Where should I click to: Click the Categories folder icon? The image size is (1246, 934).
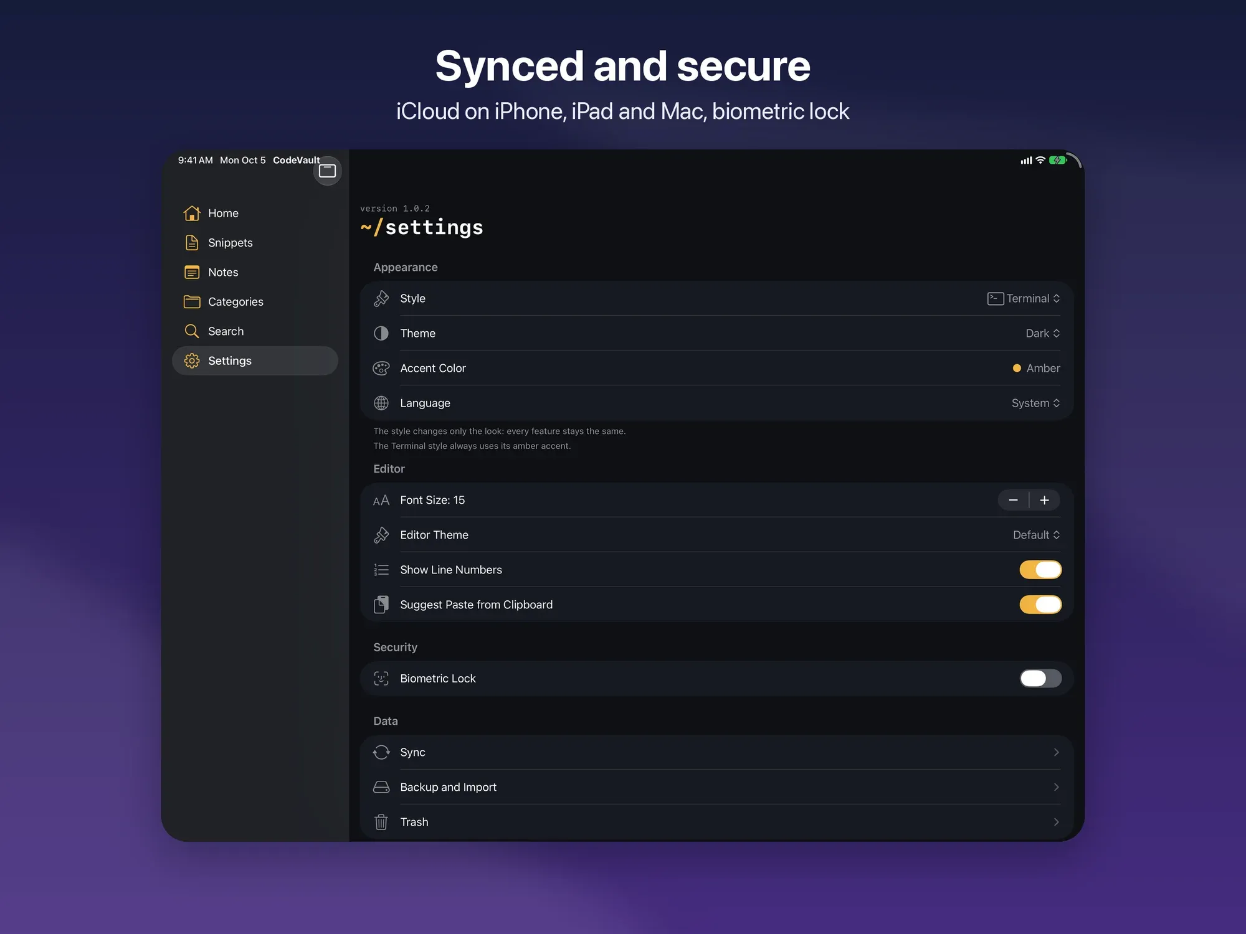point(192,302)
